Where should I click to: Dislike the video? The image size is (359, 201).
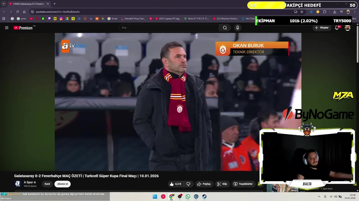[188, 184]
